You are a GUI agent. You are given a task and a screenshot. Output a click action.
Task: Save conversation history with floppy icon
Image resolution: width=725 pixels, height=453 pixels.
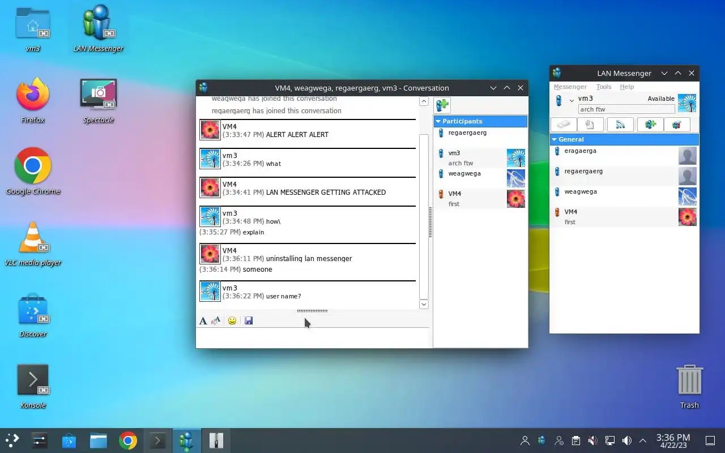click(x=248, y=321)
